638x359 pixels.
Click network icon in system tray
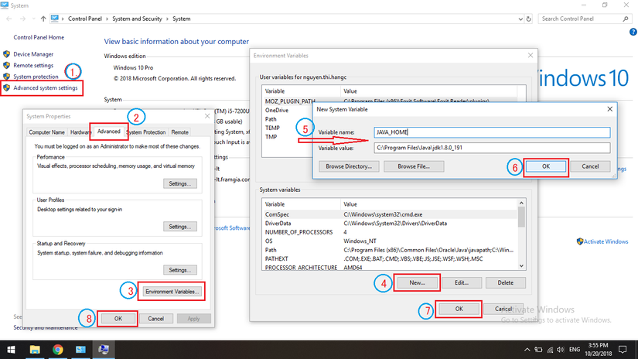550,350
